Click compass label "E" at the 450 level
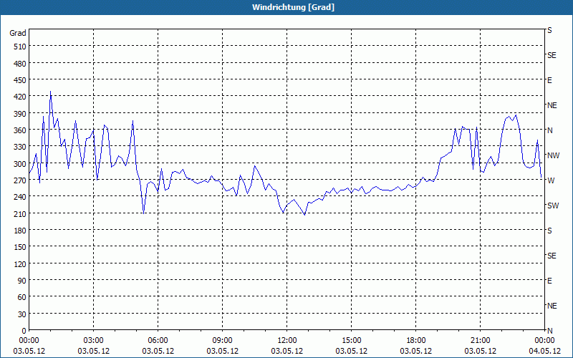The width and height of the screenshot is (573, 358). coord(549,80)
